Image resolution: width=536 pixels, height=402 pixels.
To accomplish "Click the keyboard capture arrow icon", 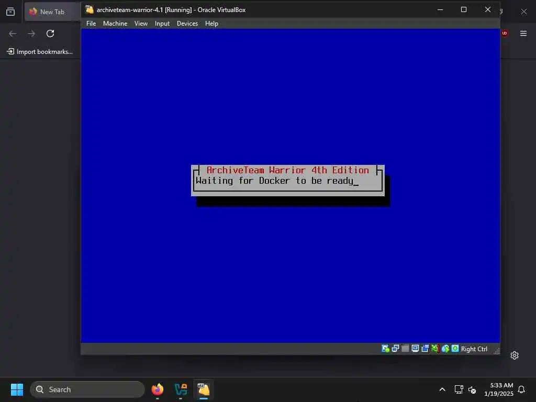I will tap(455, 349).
